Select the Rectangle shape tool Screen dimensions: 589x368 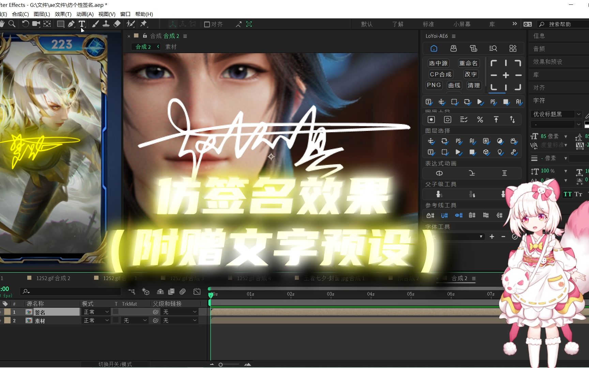60,24
